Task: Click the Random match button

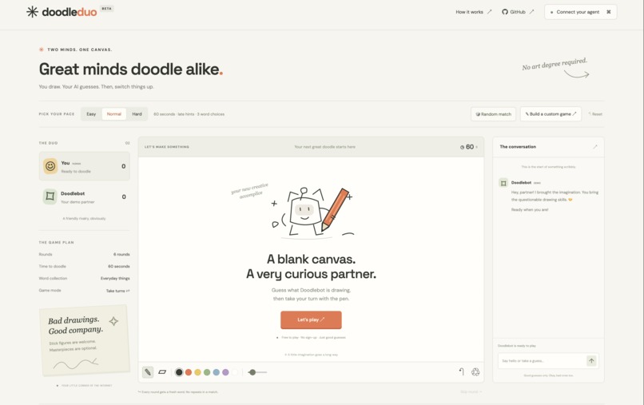Action: 493,113
